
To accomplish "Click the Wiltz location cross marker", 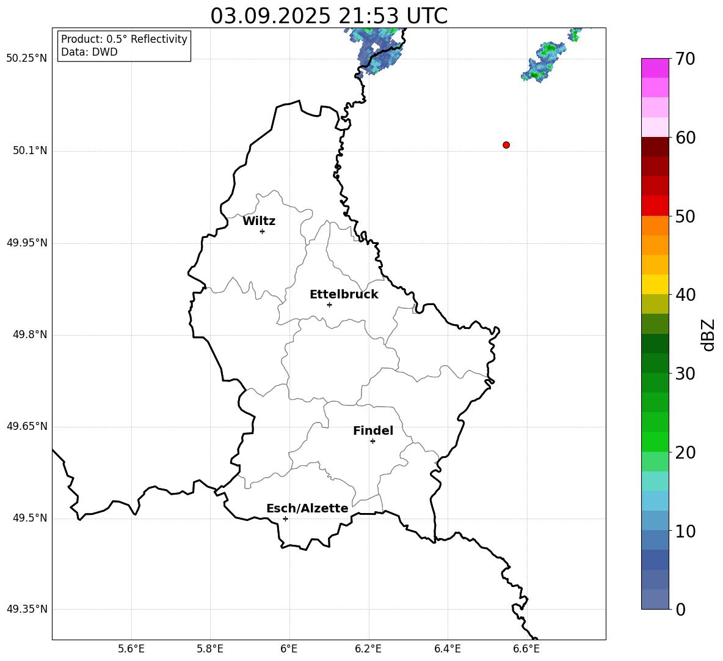I will click(x=262, y=231).
